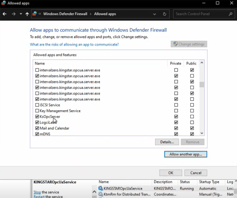Select Windows Defender Firewall breadcrumb
This screenshot has height=198, width=237.
(x=65, y=14)
